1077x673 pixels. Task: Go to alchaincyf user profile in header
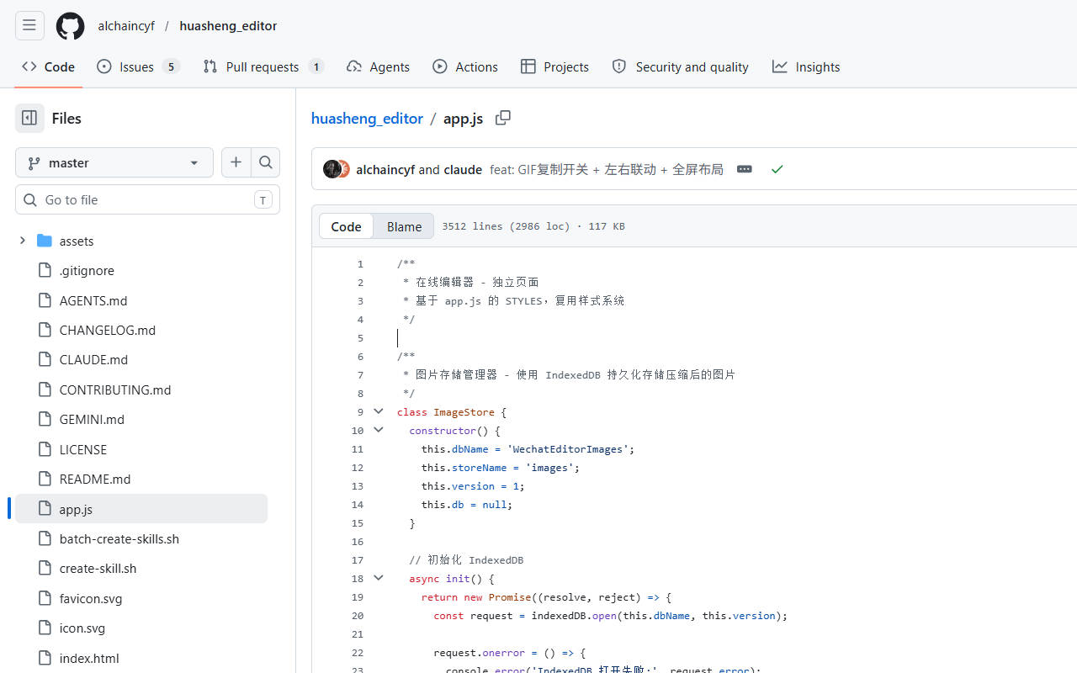point(126,26)
